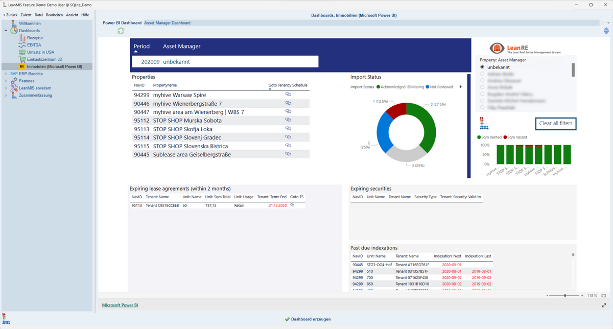Collapse the Dashboards tree node
Image resolution: width=613 pixels, height=329 pixels.
pyautogui.click(x=6, y=31)
